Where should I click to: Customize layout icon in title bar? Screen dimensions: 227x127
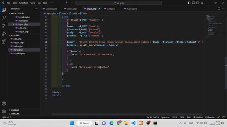click(202, 3)
